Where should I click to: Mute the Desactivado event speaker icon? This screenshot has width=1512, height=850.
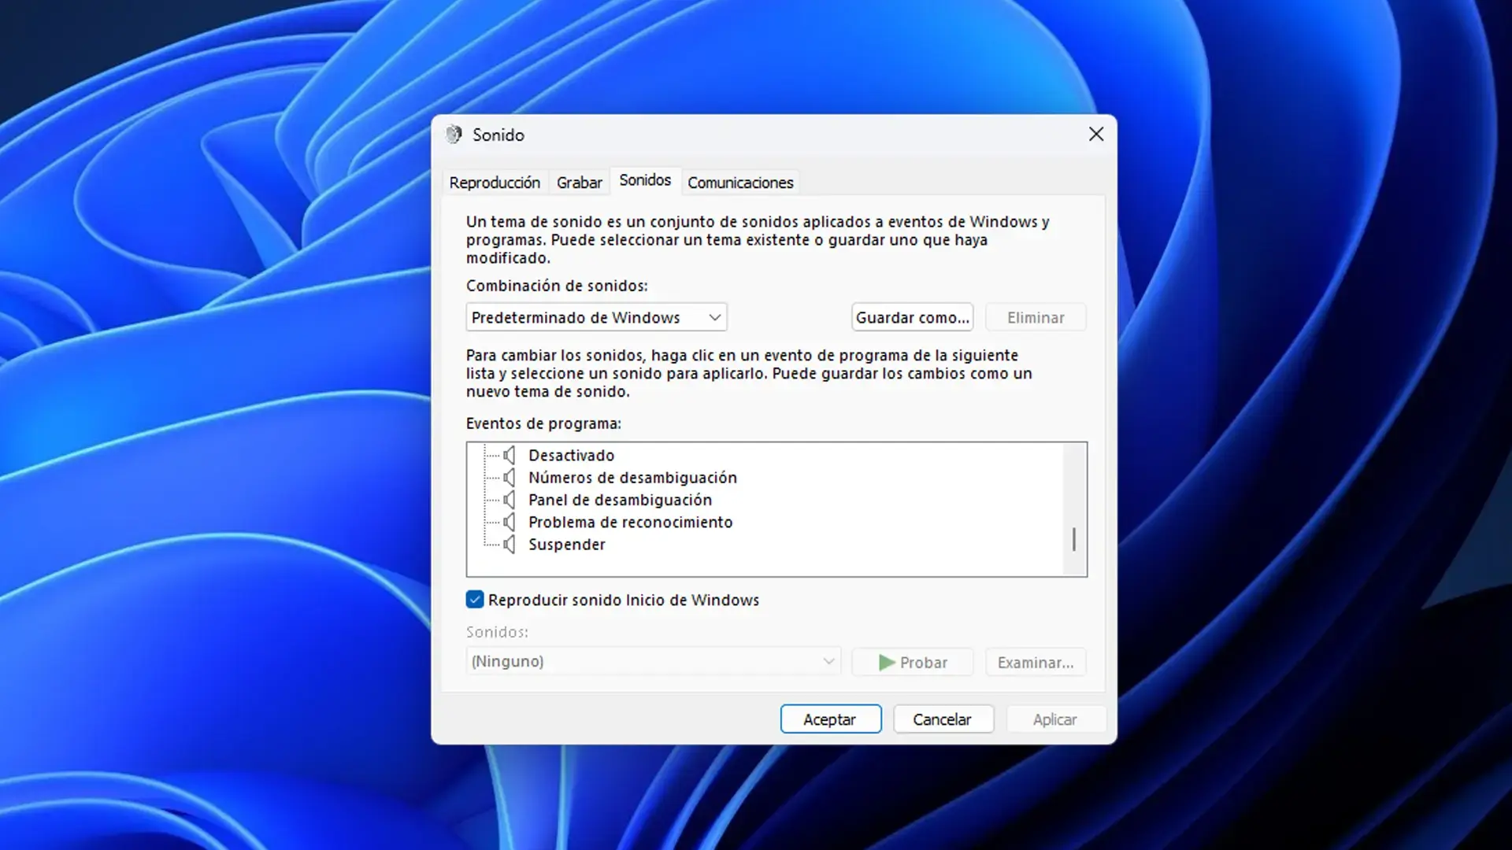click(x=509, y=455)
